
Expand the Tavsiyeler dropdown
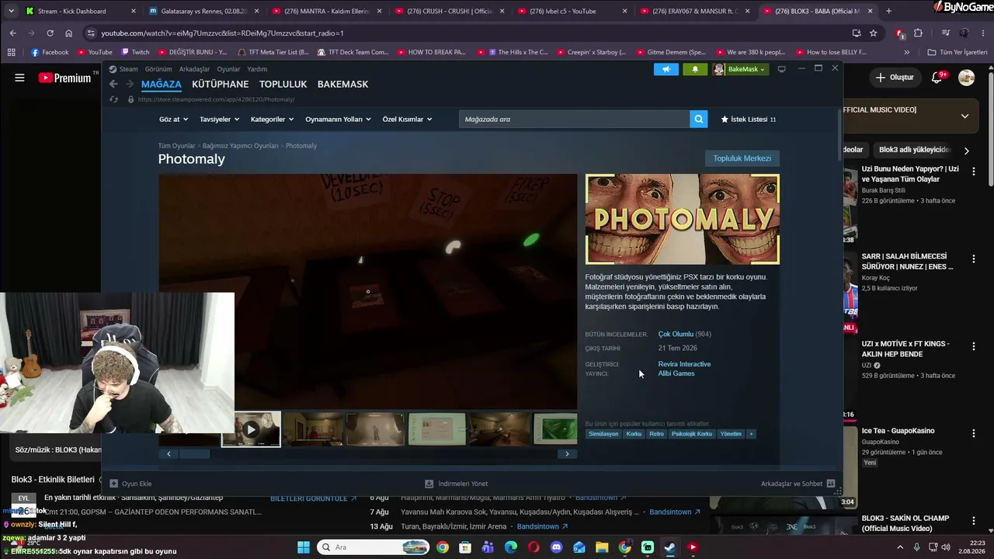218,119
